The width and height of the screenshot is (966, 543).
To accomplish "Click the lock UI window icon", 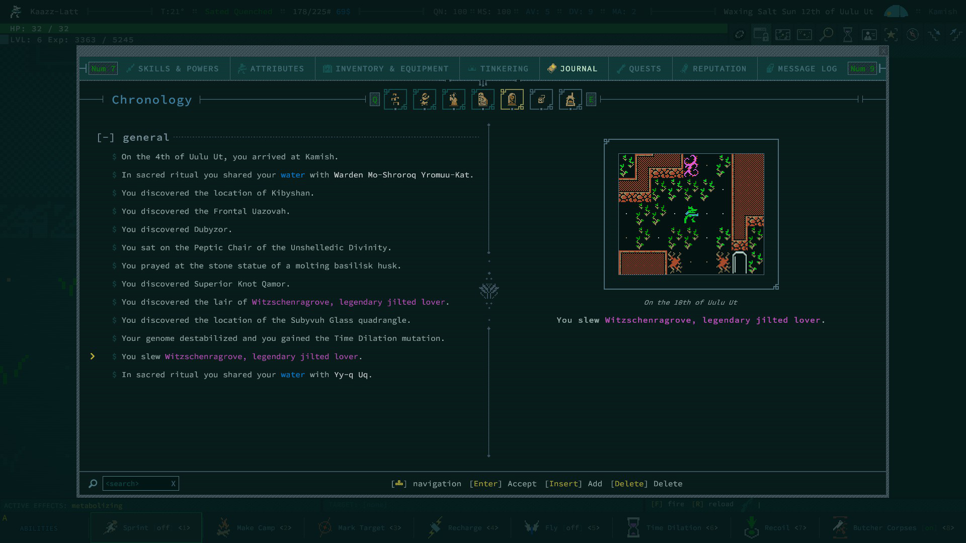I will (x=761, y=34).
